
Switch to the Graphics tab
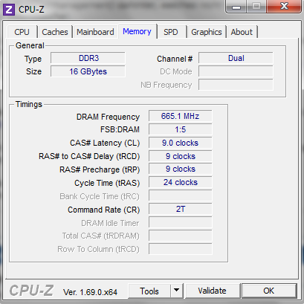pyautogui.click(x=207, y=32)
